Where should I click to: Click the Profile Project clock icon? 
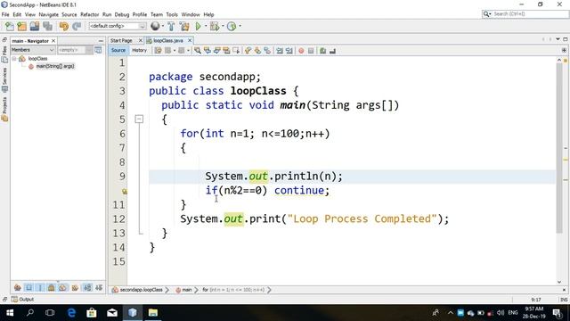[232, 26]
